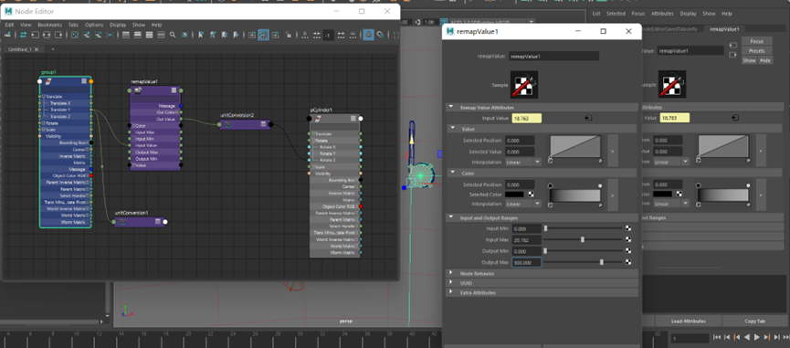
Task: Select the custom attribute view icon
Action: [161, 35]
